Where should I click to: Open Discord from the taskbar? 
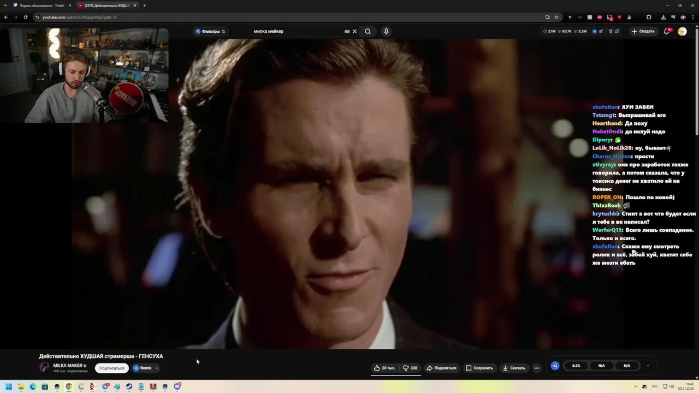(x=177, y=386)
